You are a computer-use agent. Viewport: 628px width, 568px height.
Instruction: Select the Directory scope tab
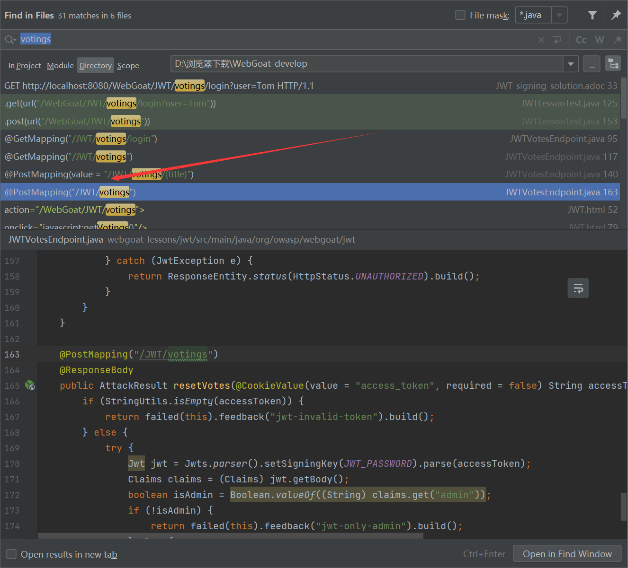(95, 66)
